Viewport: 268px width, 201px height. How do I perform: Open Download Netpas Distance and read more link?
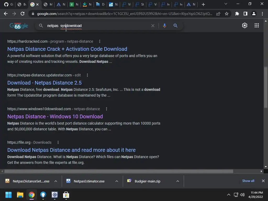pos(71,150)
